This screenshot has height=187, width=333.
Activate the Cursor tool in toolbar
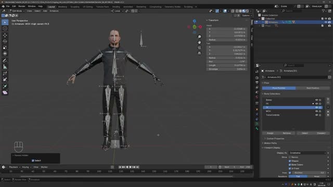[x=5, y=29]
